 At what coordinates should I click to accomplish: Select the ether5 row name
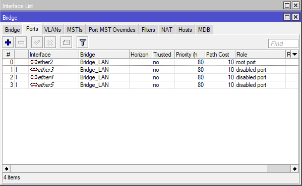click(46, 85)
